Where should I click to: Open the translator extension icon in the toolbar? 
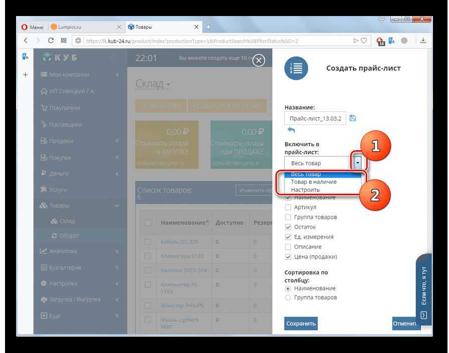click(392, 41)
